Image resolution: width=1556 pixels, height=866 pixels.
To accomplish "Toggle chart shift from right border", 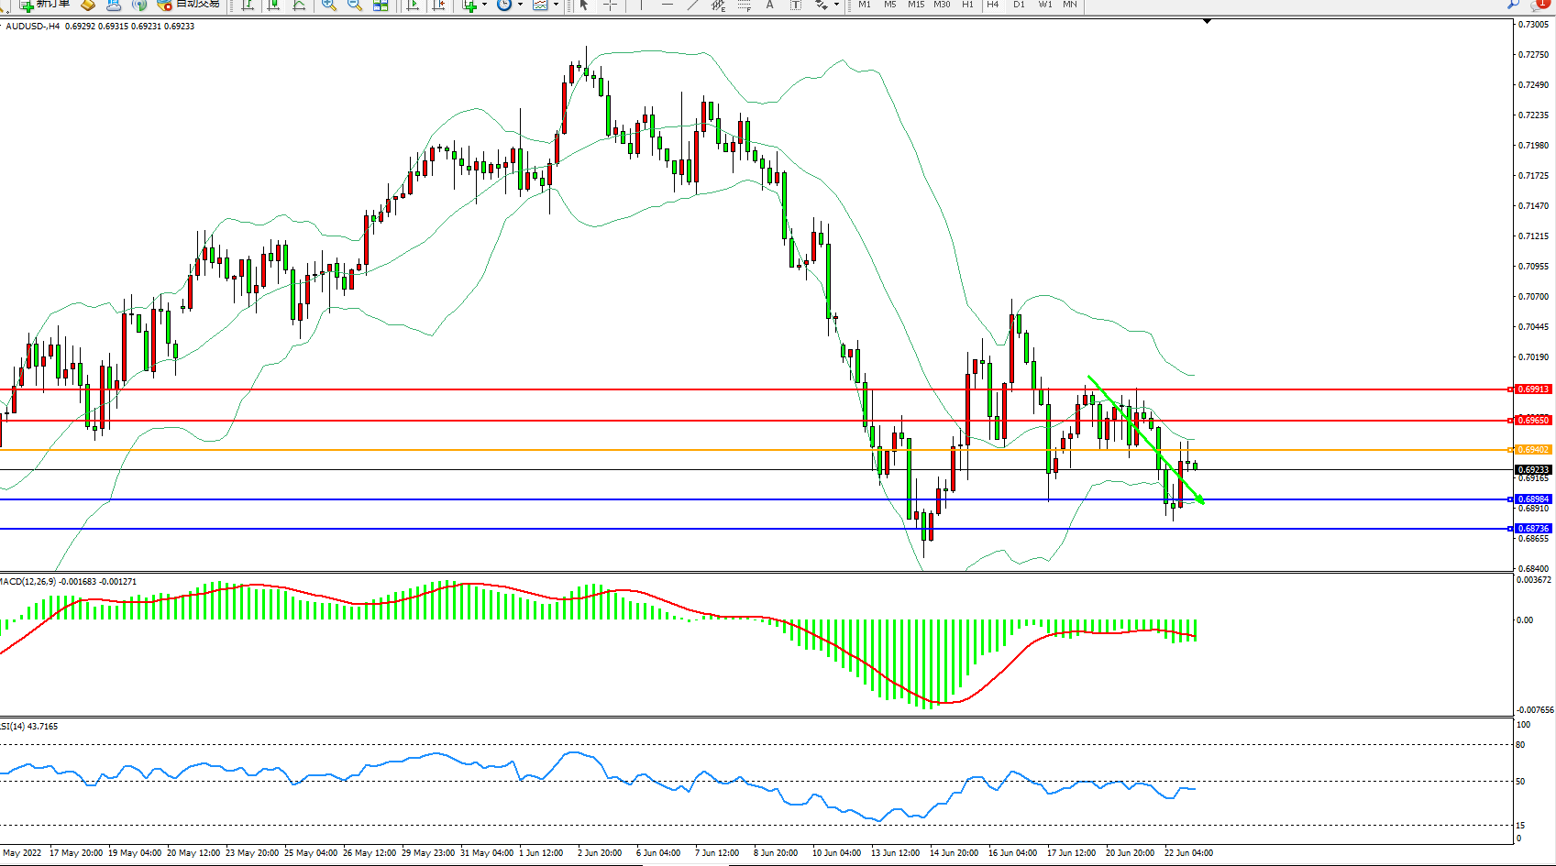I will (x=439, y=5).
